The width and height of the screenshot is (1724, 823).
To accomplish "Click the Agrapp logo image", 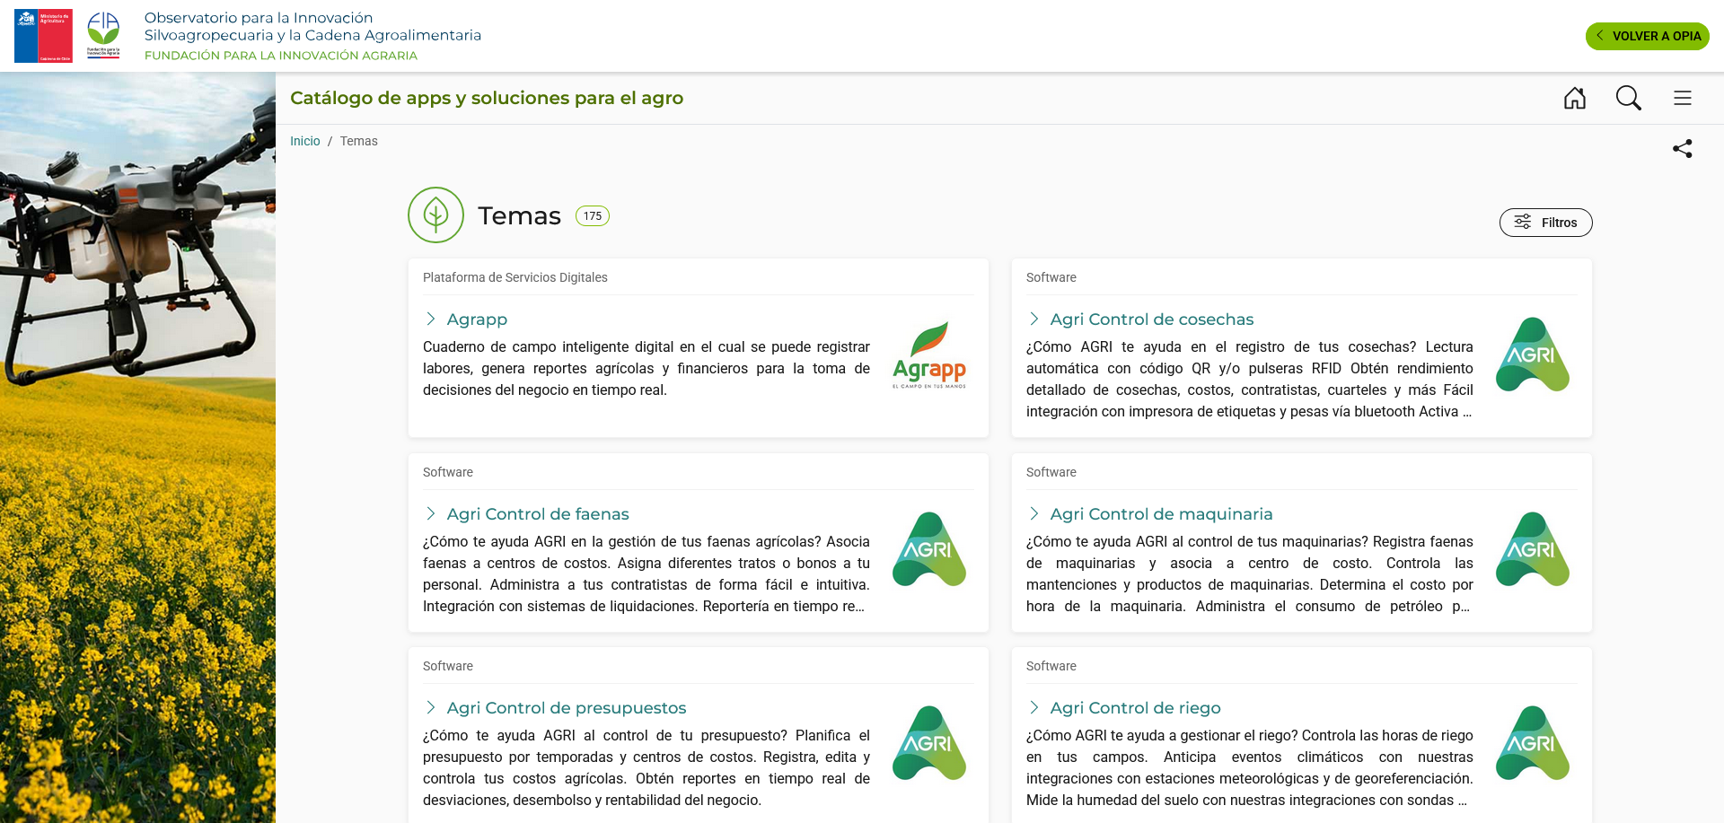I will click(x=929, y=355).
